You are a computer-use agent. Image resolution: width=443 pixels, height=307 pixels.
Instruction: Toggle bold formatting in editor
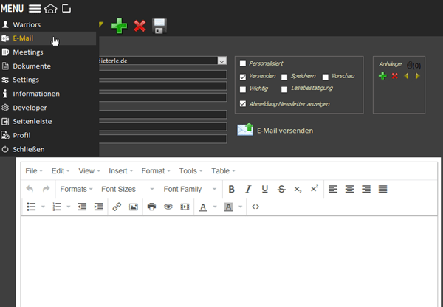click(x=232, y=189)
